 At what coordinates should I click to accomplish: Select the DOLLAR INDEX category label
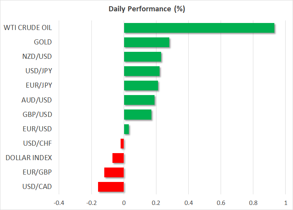pyautogui.click(x=29, y=158)
